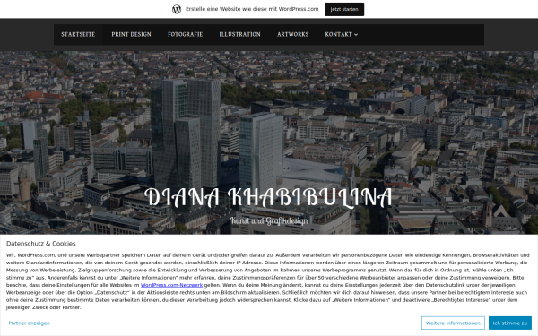The width and height of the screenshot is (538, 336).
Task: Select the Artworks menu item
Action: click(x=293, y=34)
